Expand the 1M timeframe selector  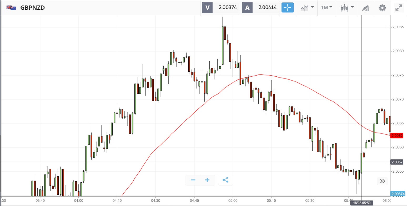(326, 8)
